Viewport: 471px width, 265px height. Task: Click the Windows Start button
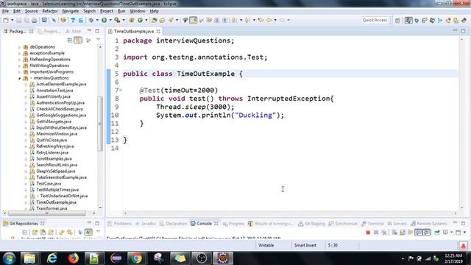click(9, 258)
